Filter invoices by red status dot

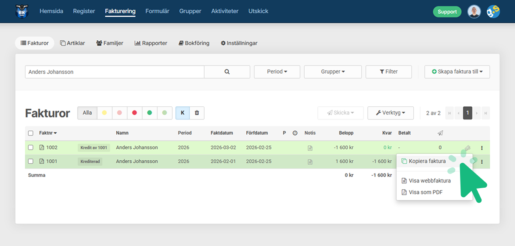[134, 113]
